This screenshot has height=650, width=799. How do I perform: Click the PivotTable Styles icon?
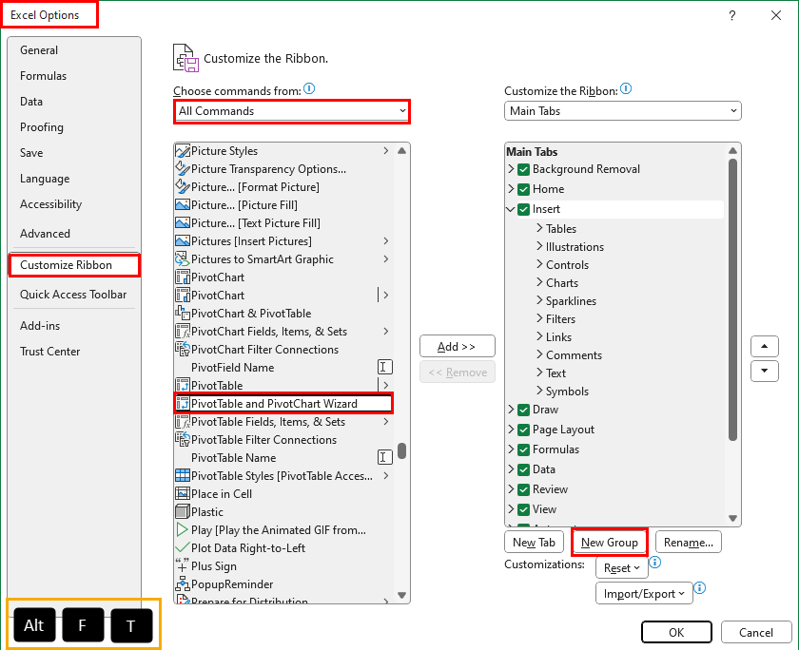click(183, 476)
